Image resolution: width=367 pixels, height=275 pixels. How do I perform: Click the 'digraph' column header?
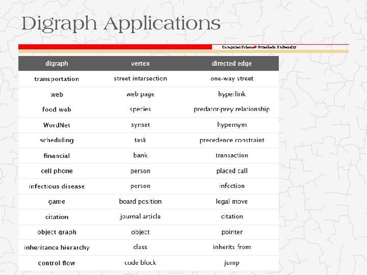(57, 64)
